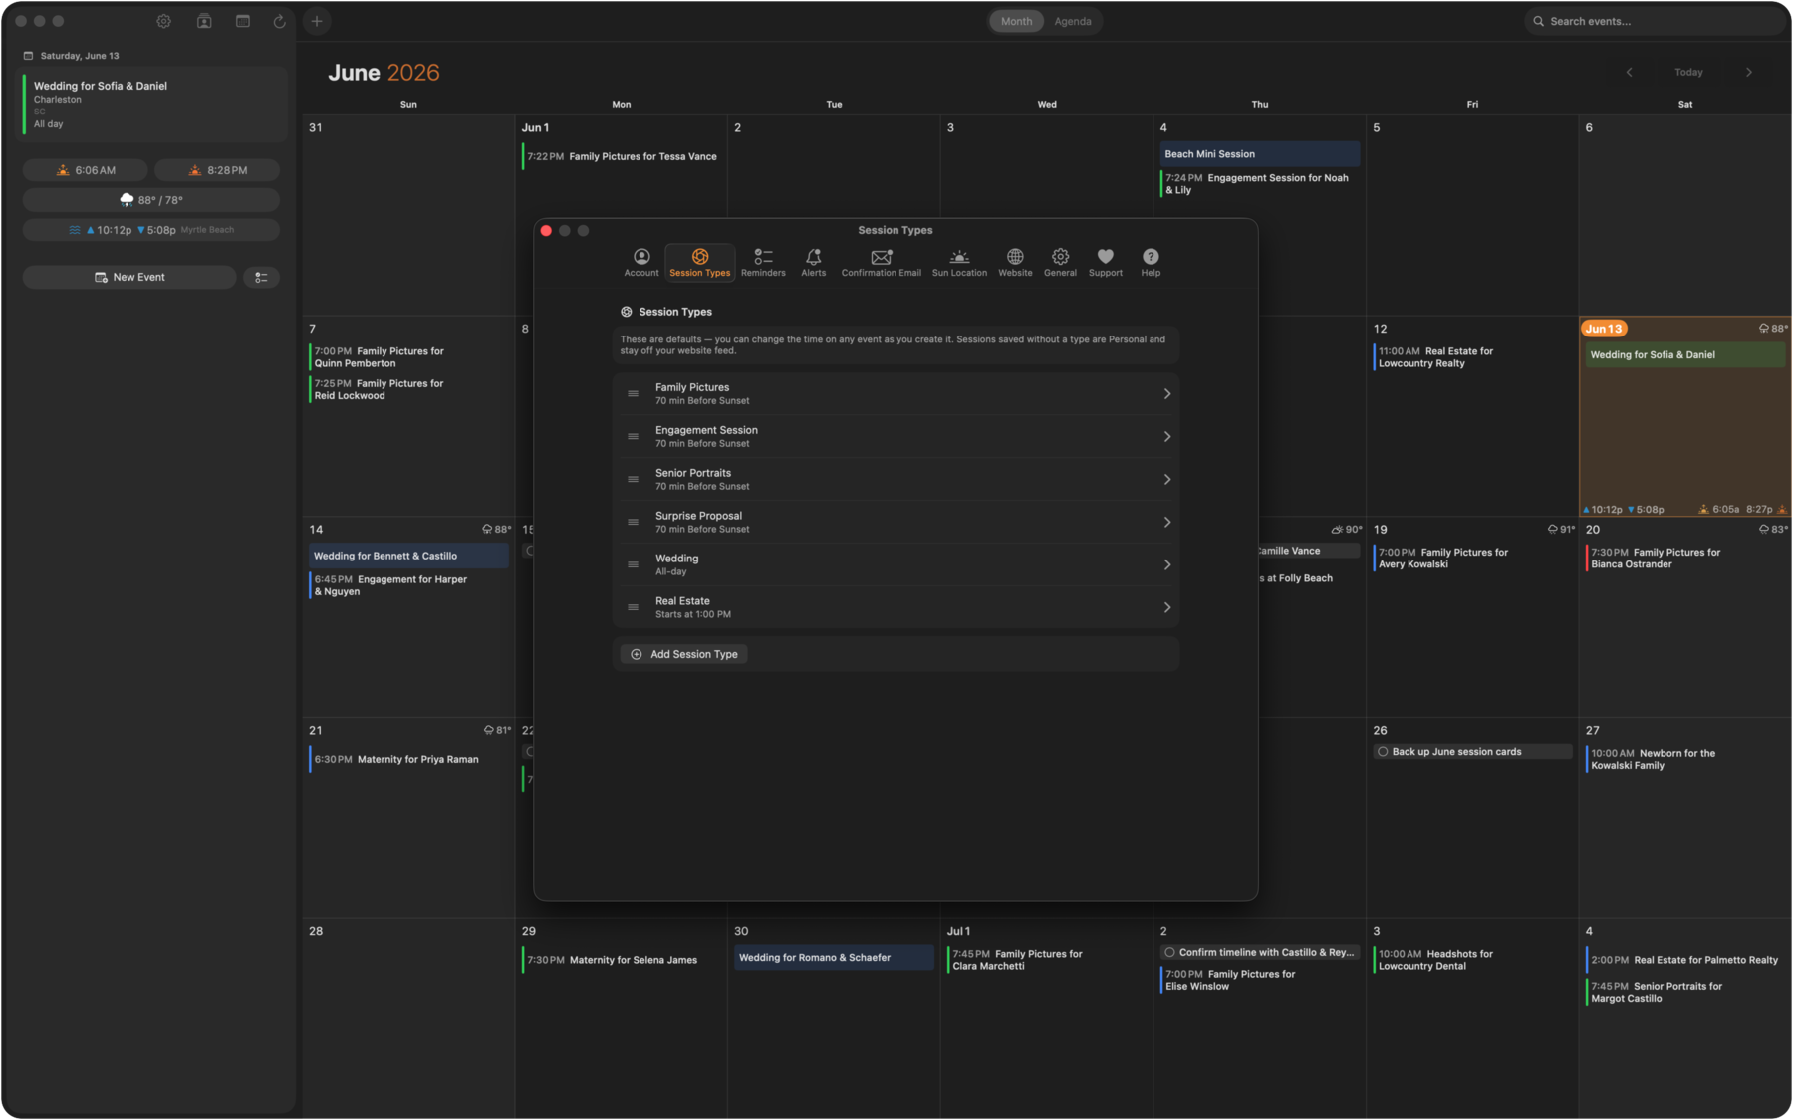Open the General gear tab

tap(1060, 263)
